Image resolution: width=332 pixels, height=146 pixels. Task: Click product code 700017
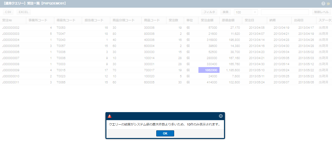point(149,70)
